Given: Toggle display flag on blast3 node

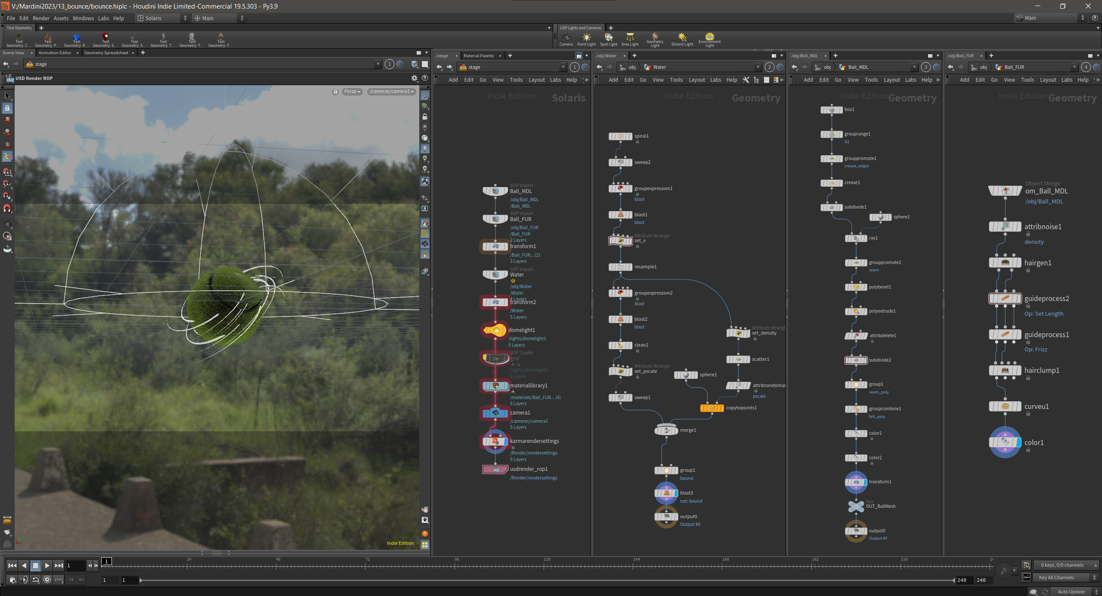Looking at the screenshot, I should [x=676, y=493].
